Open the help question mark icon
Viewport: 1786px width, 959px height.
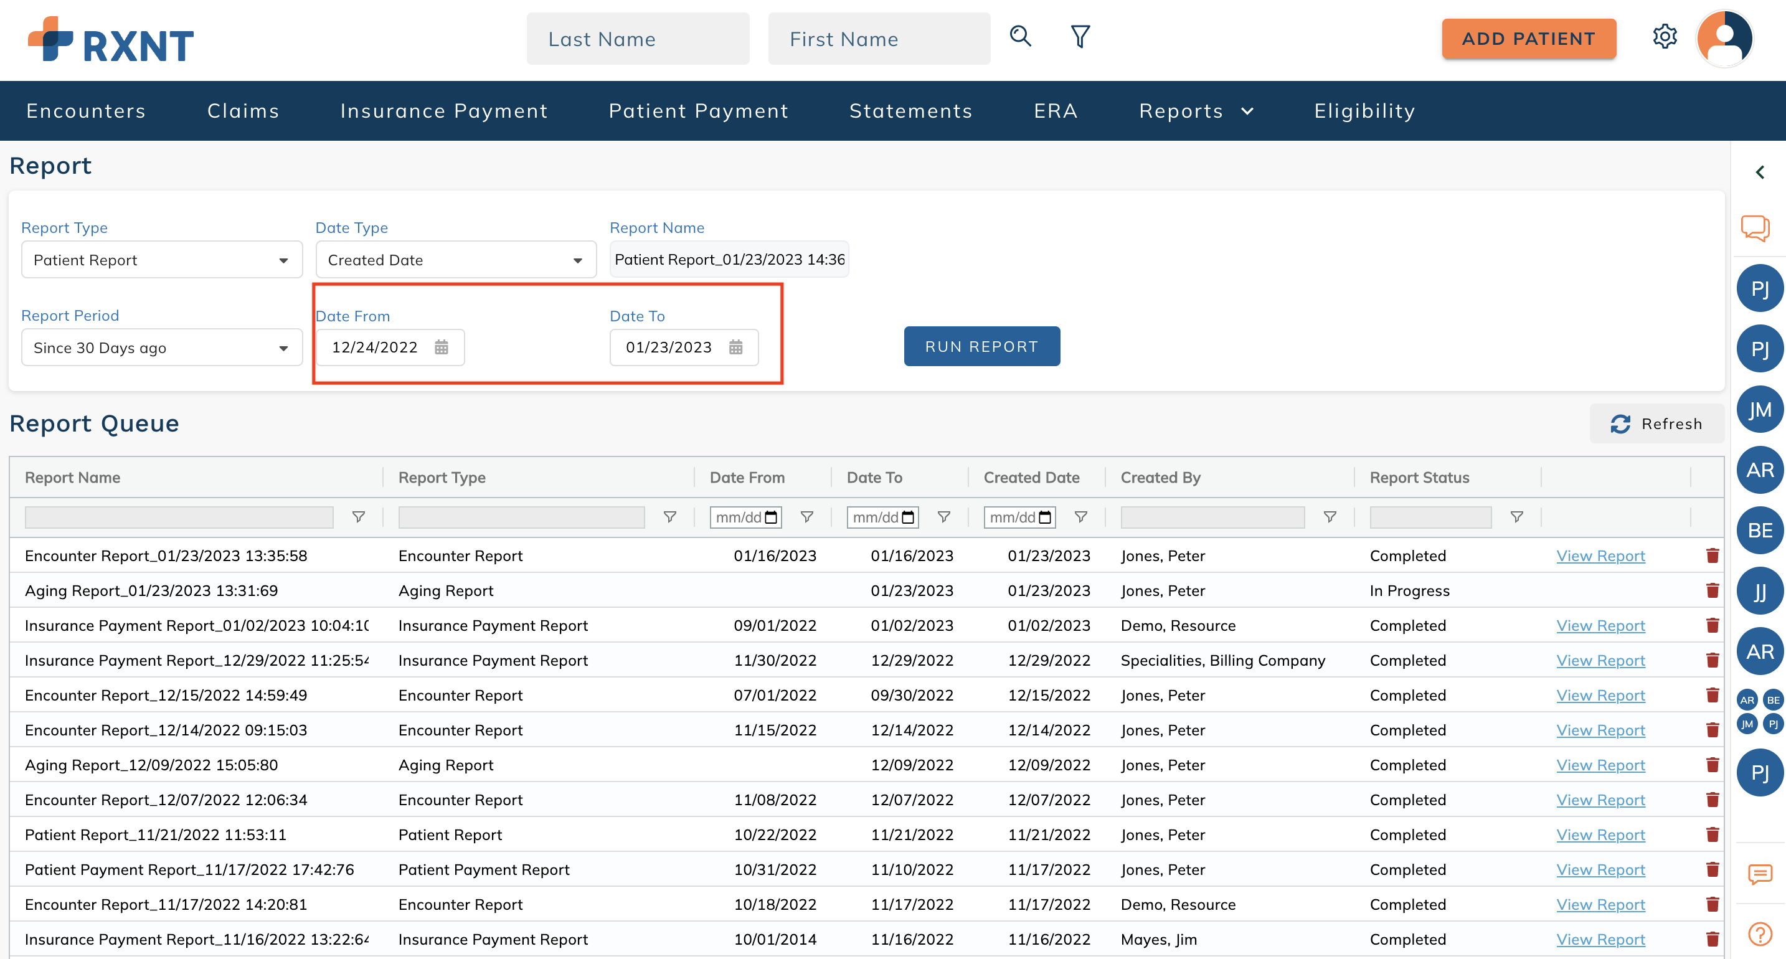(1760, 933)
